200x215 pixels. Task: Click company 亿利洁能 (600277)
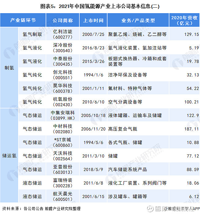click(x=62, y=34)
